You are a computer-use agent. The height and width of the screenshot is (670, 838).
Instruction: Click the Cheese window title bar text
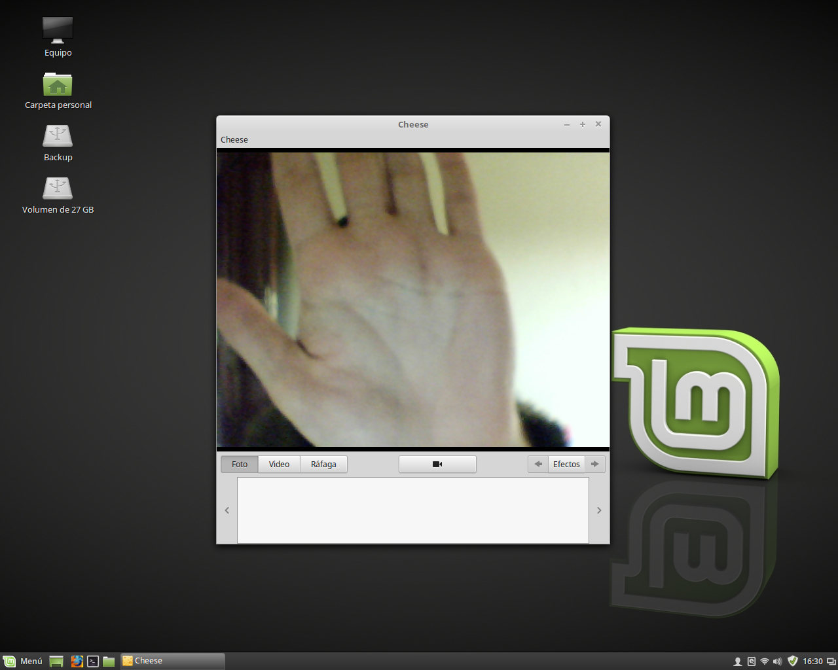pyautogui.click(x=413, y=124)
